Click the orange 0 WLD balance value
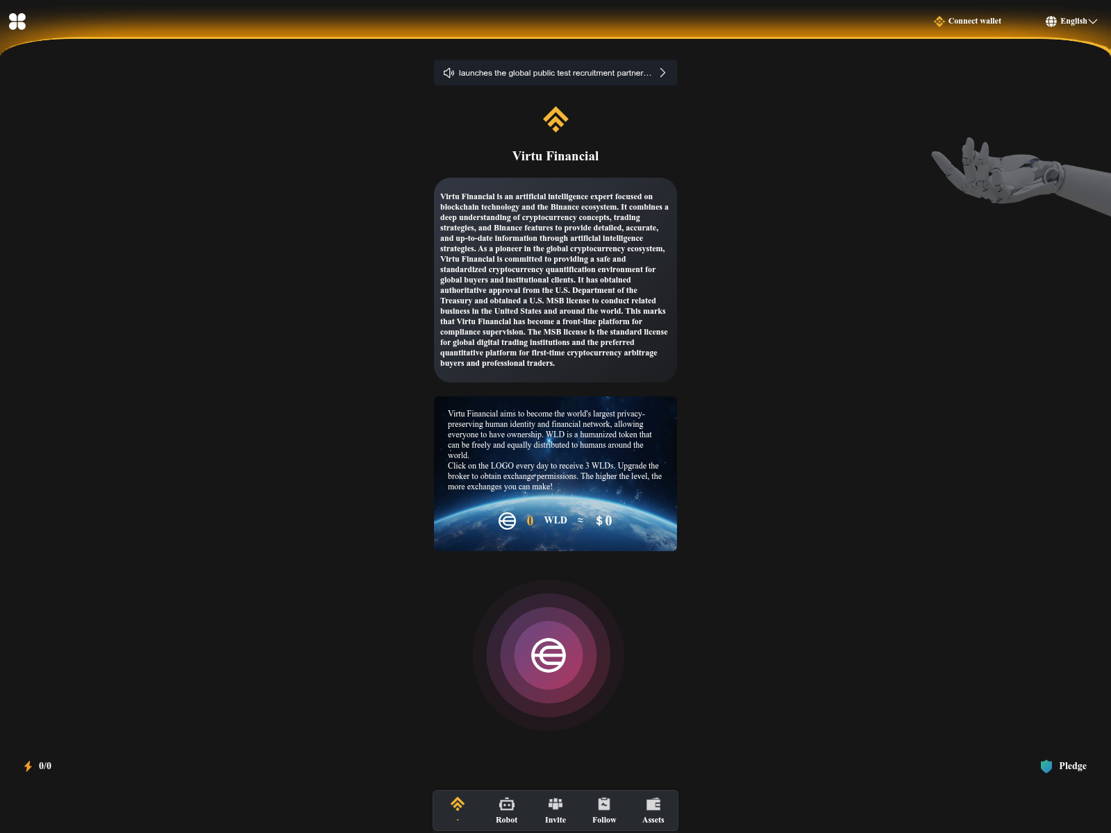 point(530,521)
